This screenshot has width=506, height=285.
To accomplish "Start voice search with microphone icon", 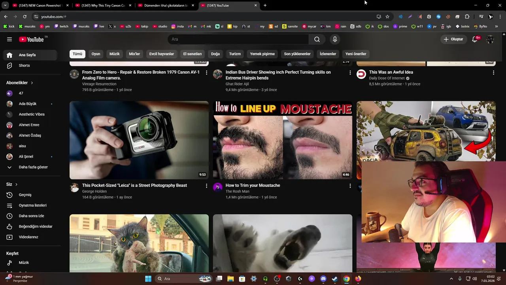I will 335,39.
